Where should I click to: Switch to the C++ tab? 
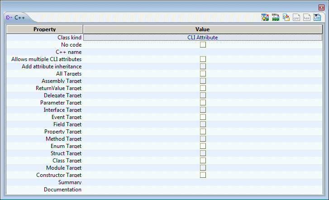16,18
